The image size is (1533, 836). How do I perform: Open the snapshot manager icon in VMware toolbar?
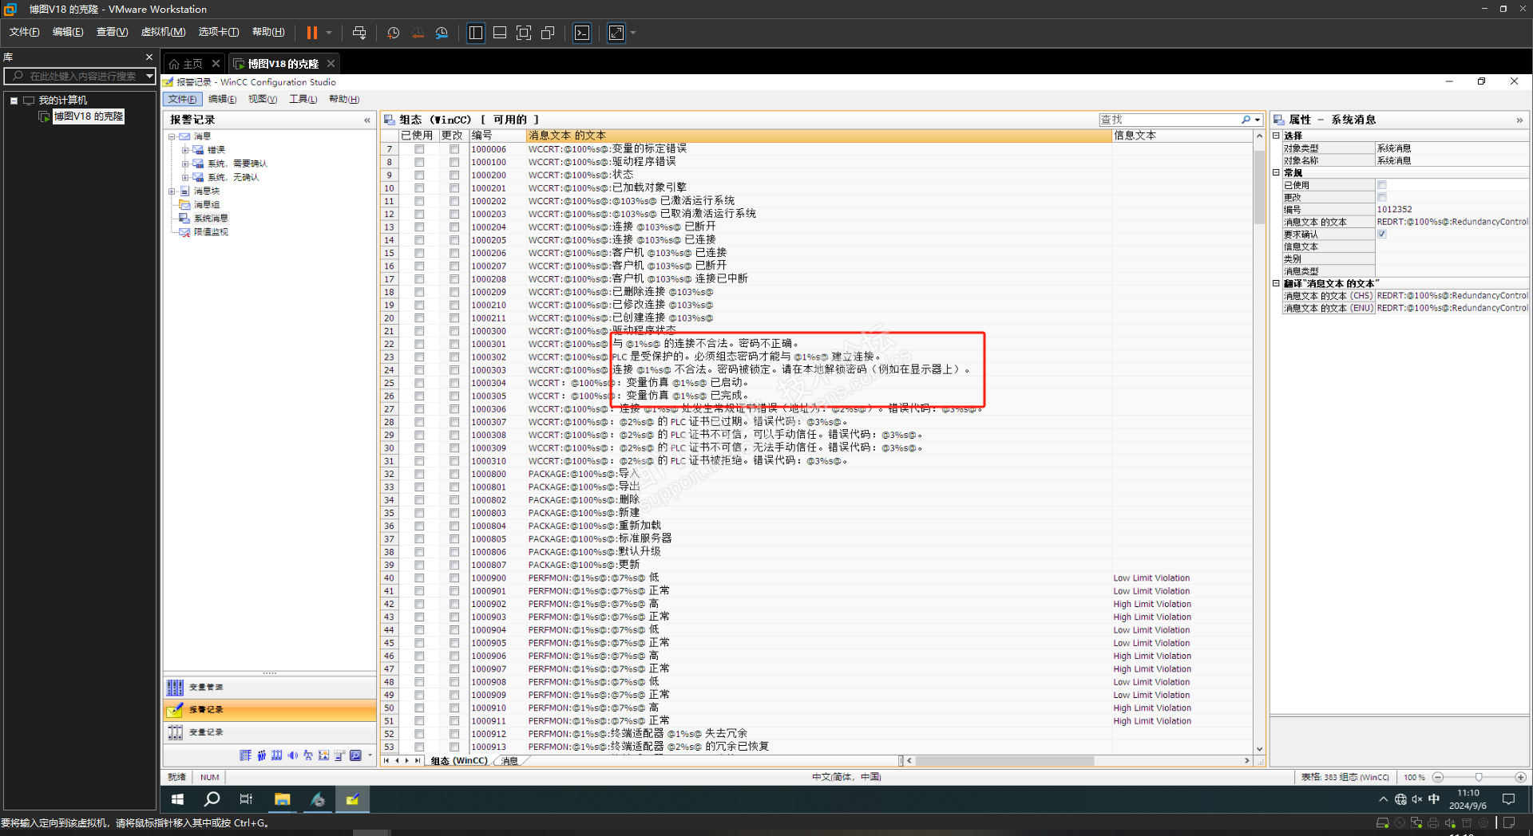tap(442, 33)
